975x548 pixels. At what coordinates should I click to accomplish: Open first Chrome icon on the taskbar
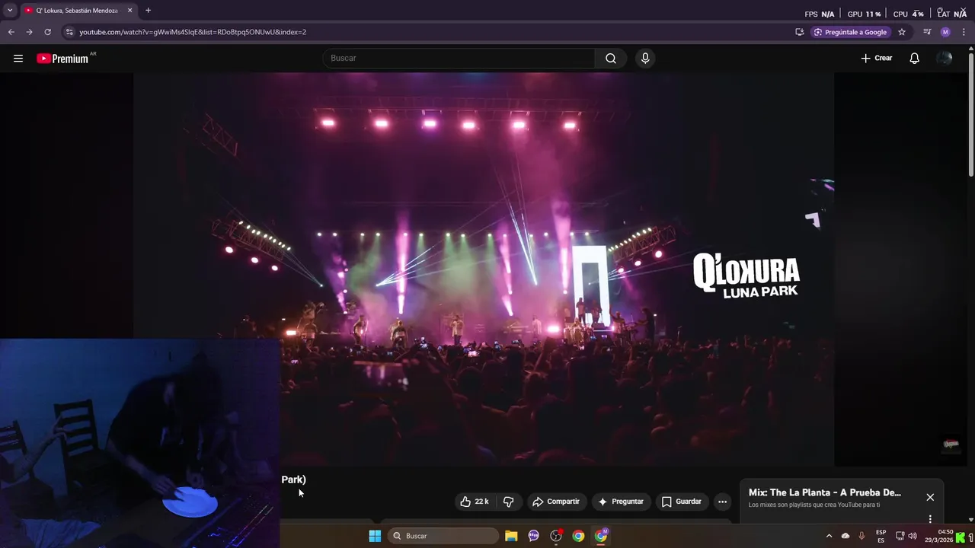[578, 536]
